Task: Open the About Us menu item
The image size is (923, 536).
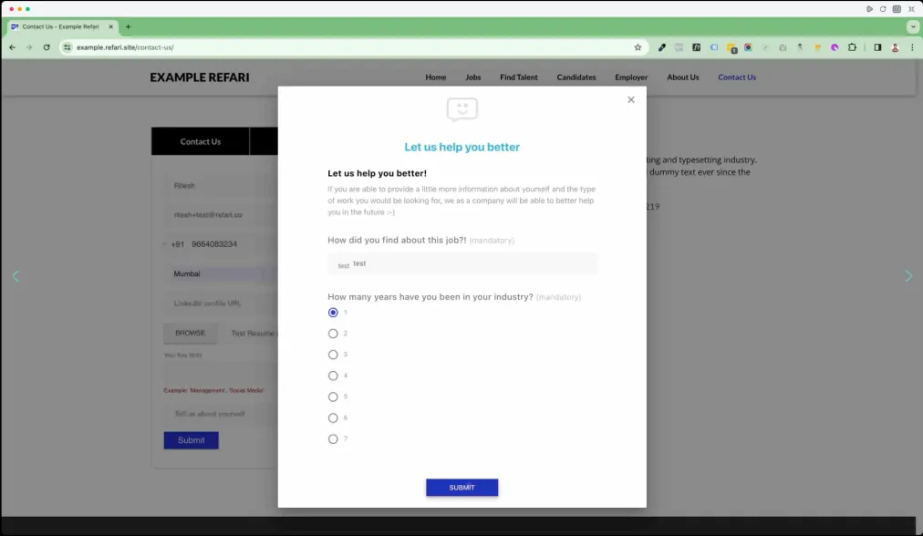Action: [683, 77]
